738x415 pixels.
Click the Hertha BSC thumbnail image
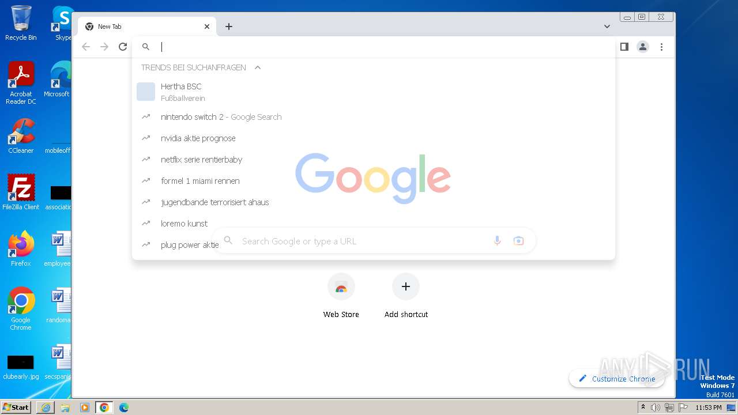point(146,92)
